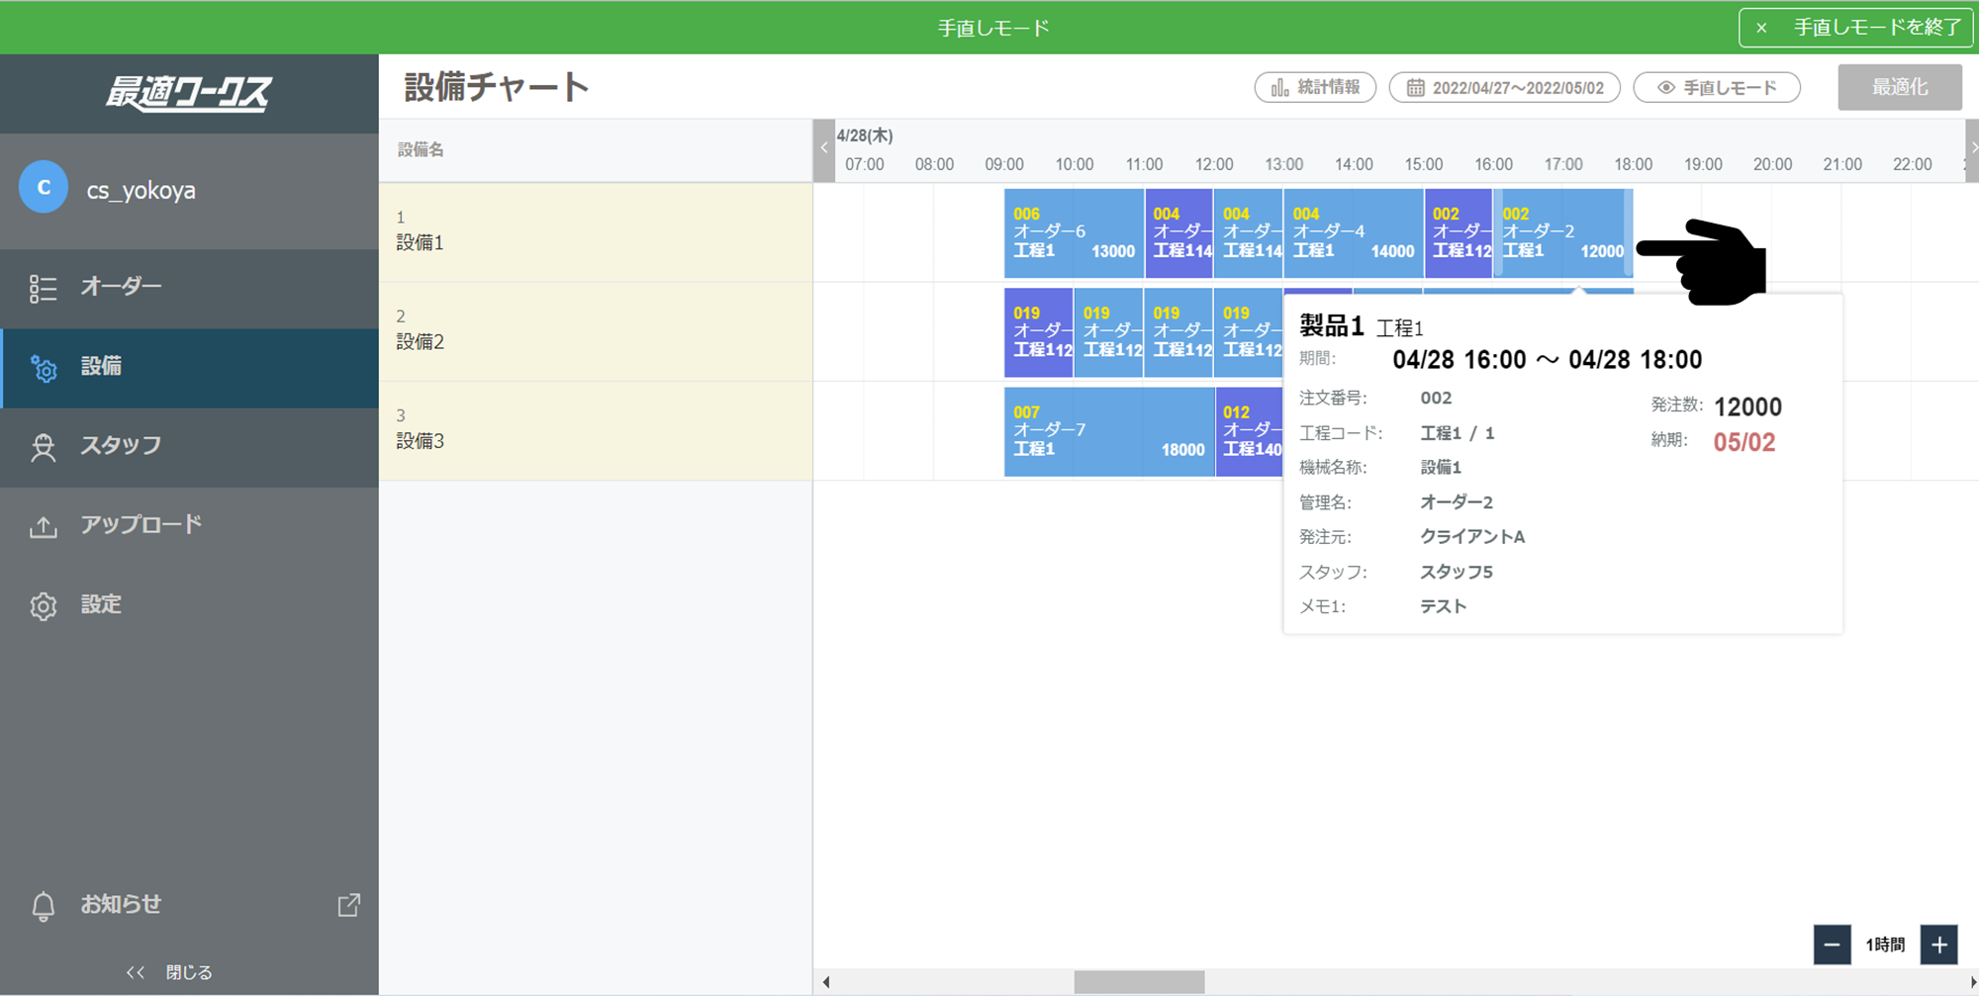1979x996 pixels.
Task: Open the スタッフ sidebar item
Action: coord(189,446)
